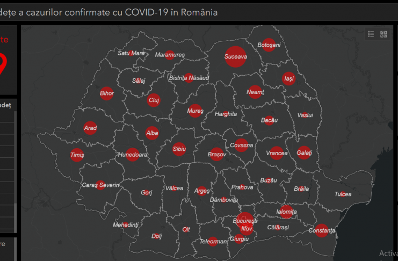Select the București red case marker
The image size is (398, 261).
(245, 220)
